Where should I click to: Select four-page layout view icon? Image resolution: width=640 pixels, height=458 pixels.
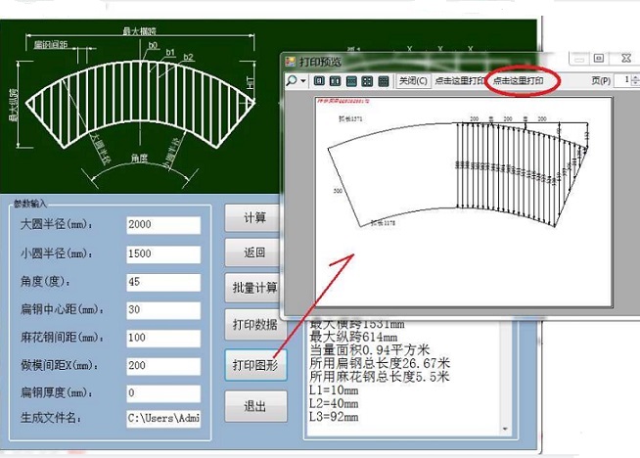point(367,81)
